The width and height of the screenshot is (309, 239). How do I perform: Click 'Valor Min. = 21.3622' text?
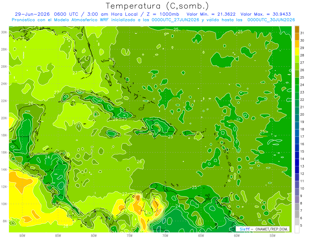tap(211, 14)
